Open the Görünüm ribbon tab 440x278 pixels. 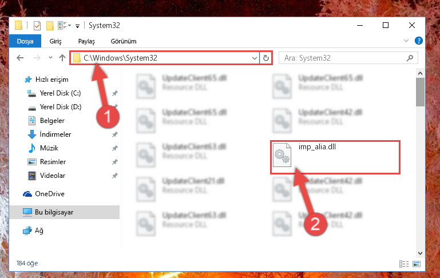124,41
